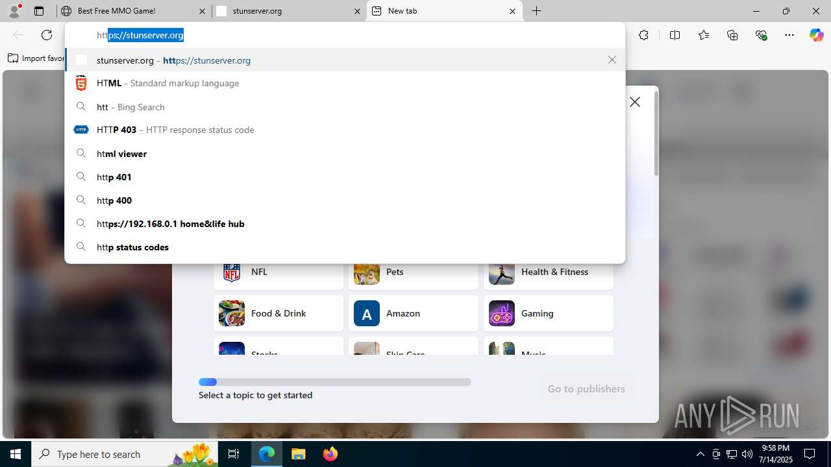Close the Best Free MMO Game! tab
The image size is (831, 467).
tap(202, 11)
